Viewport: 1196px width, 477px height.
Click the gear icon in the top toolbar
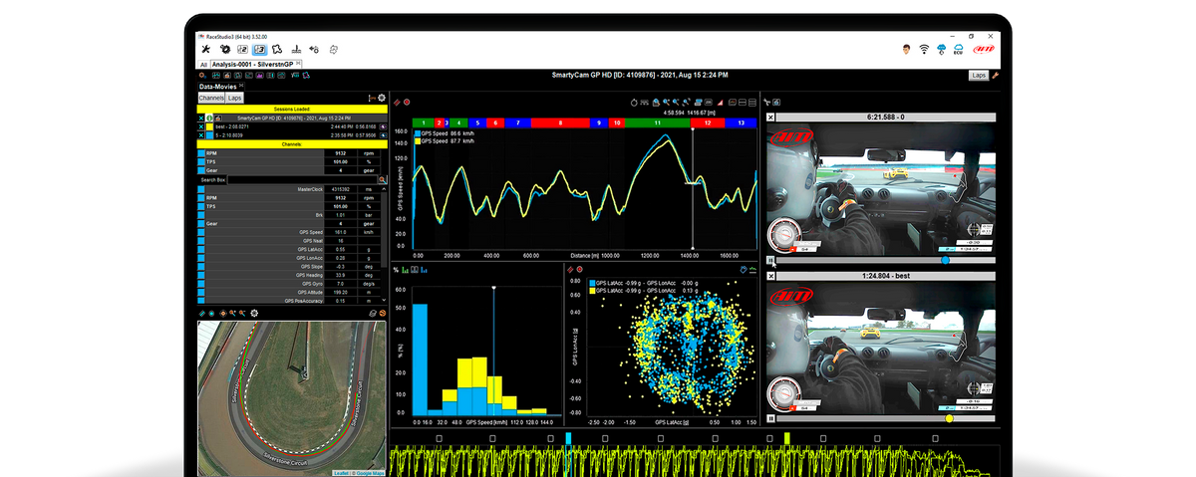pos(225,49)
